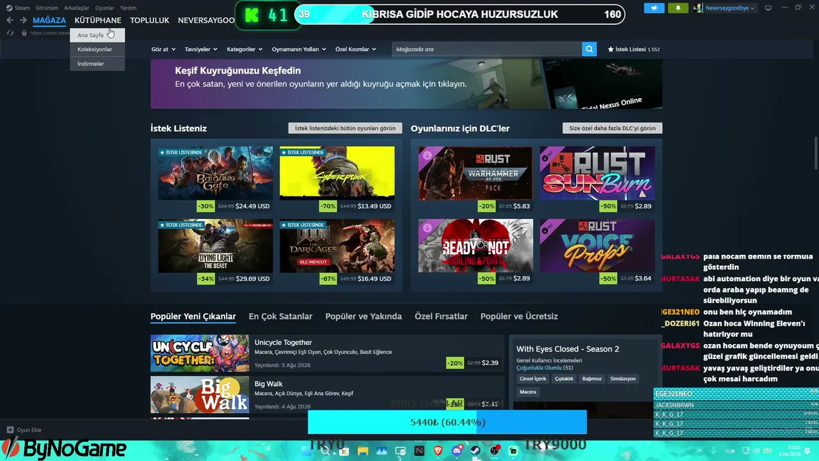Image resolution: width=819 pixels, height=461 pixels.
Task: Open the Neversaygoodbye account dropdown
Action: [729, 8]
